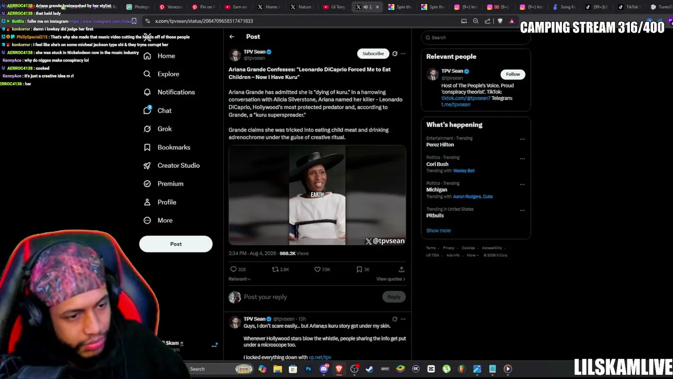
Task: Click the share icon under the post
Action: [401, 270]
